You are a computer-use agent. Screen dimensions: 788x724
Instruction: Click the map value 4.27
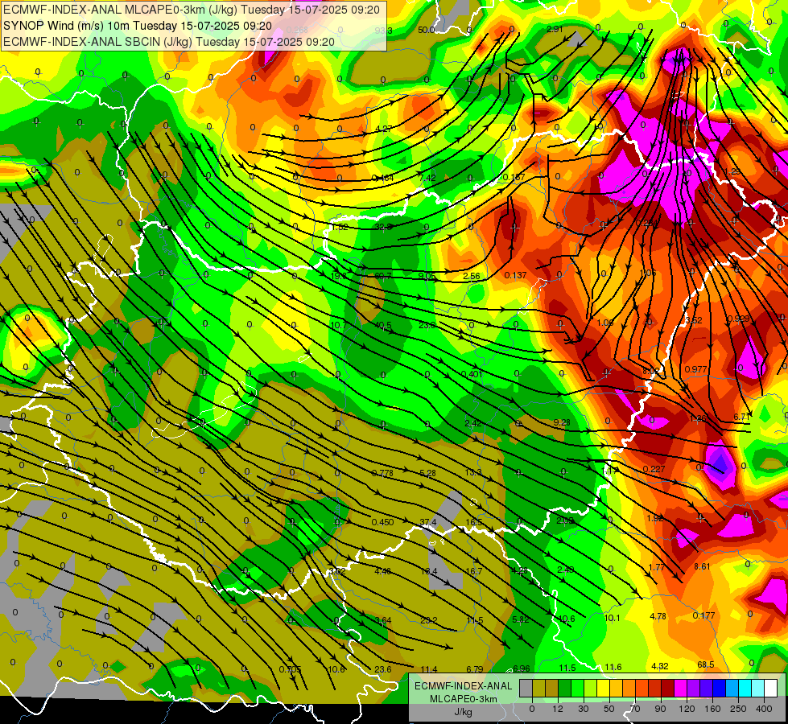383,129
